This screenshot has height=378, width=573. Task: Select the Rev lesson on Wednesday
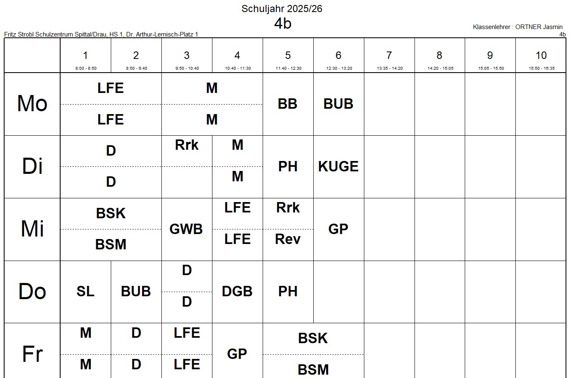click(x=288, y=239)
